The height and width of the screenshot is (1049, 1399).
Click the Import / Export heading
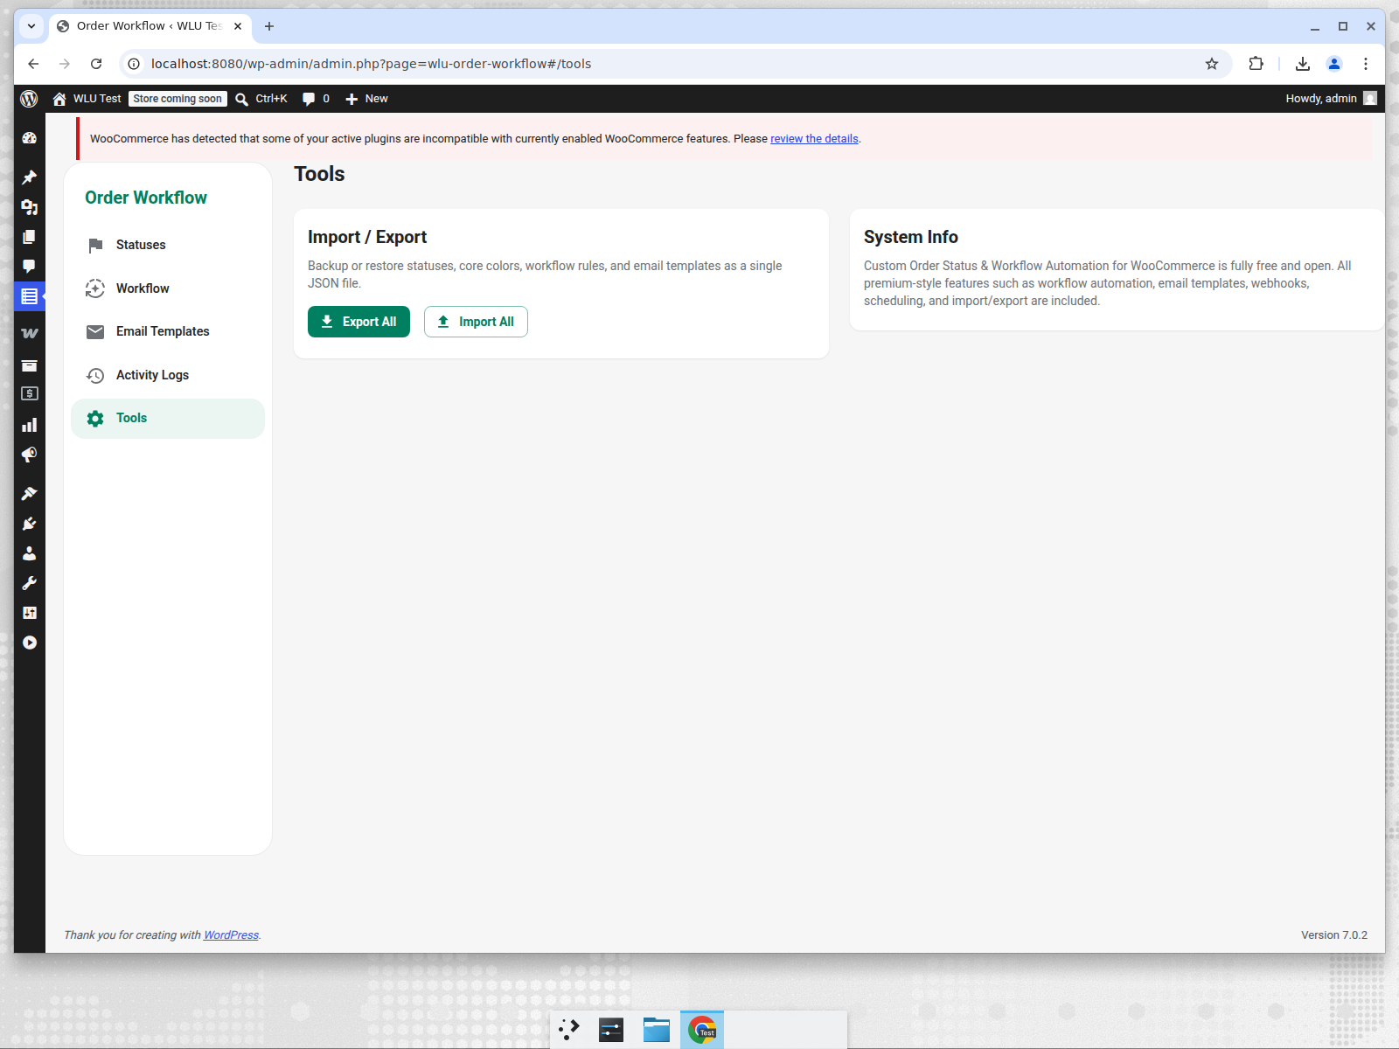tap(367, 237)
